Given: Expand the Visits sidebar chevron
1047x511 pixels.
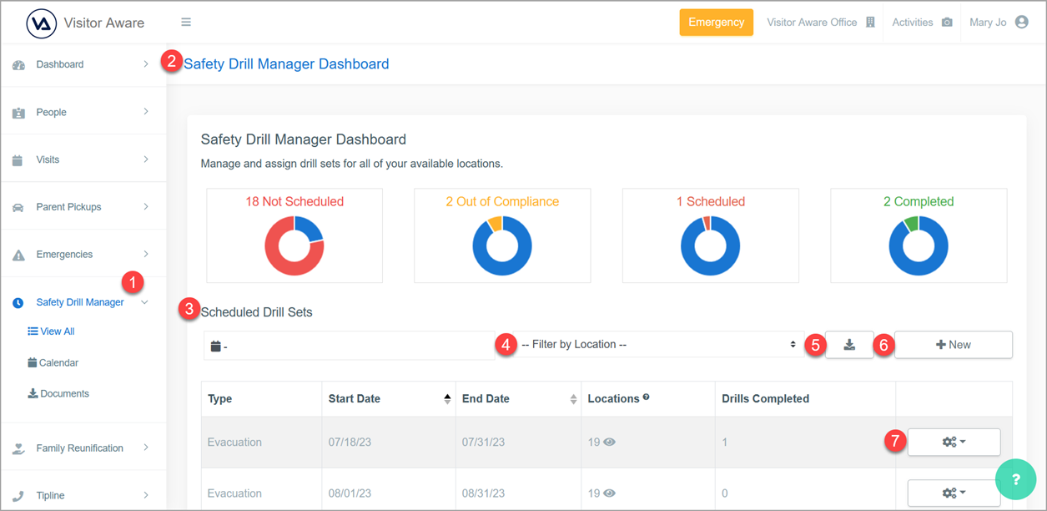Looking at the screenshot, I should (146, 159).
